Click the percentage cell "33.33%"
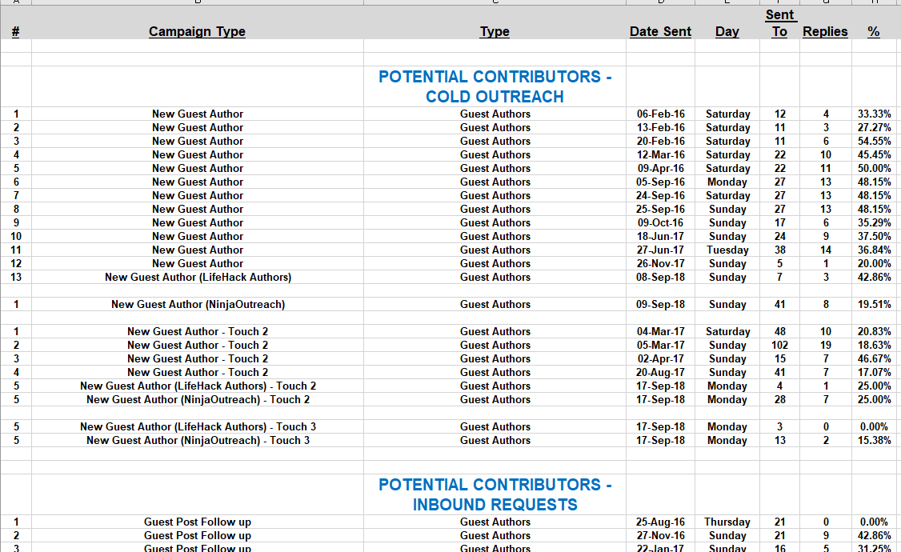This screenshot has width=901, height=552. point(874,114)
